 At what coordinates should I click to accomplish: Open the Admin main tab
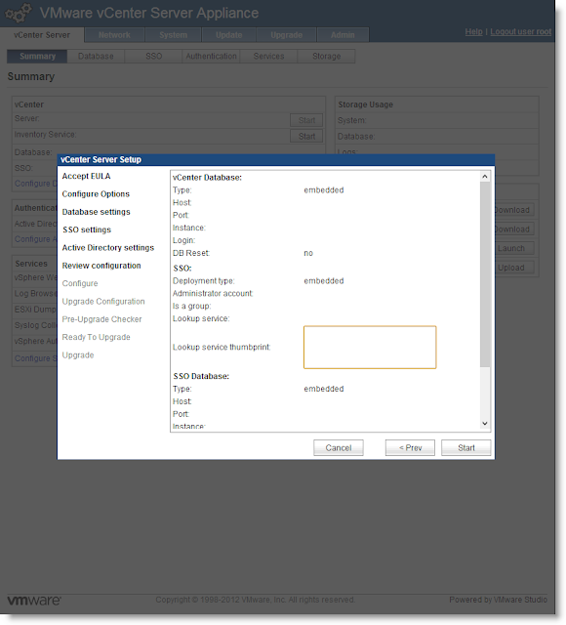[x=343, y=35]
